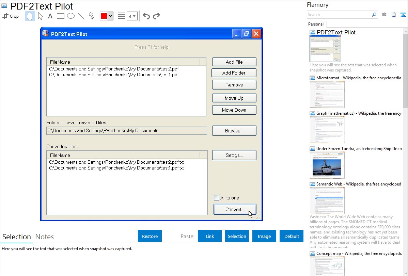Click the paste Selection button
This screenshot has height=276, width=408.
click(x=237, y=236)
